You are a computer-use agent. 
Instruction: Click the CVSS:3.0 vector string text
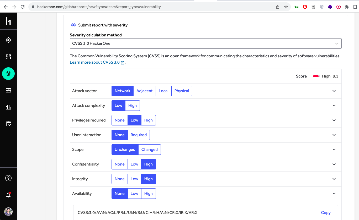[138, 213]
